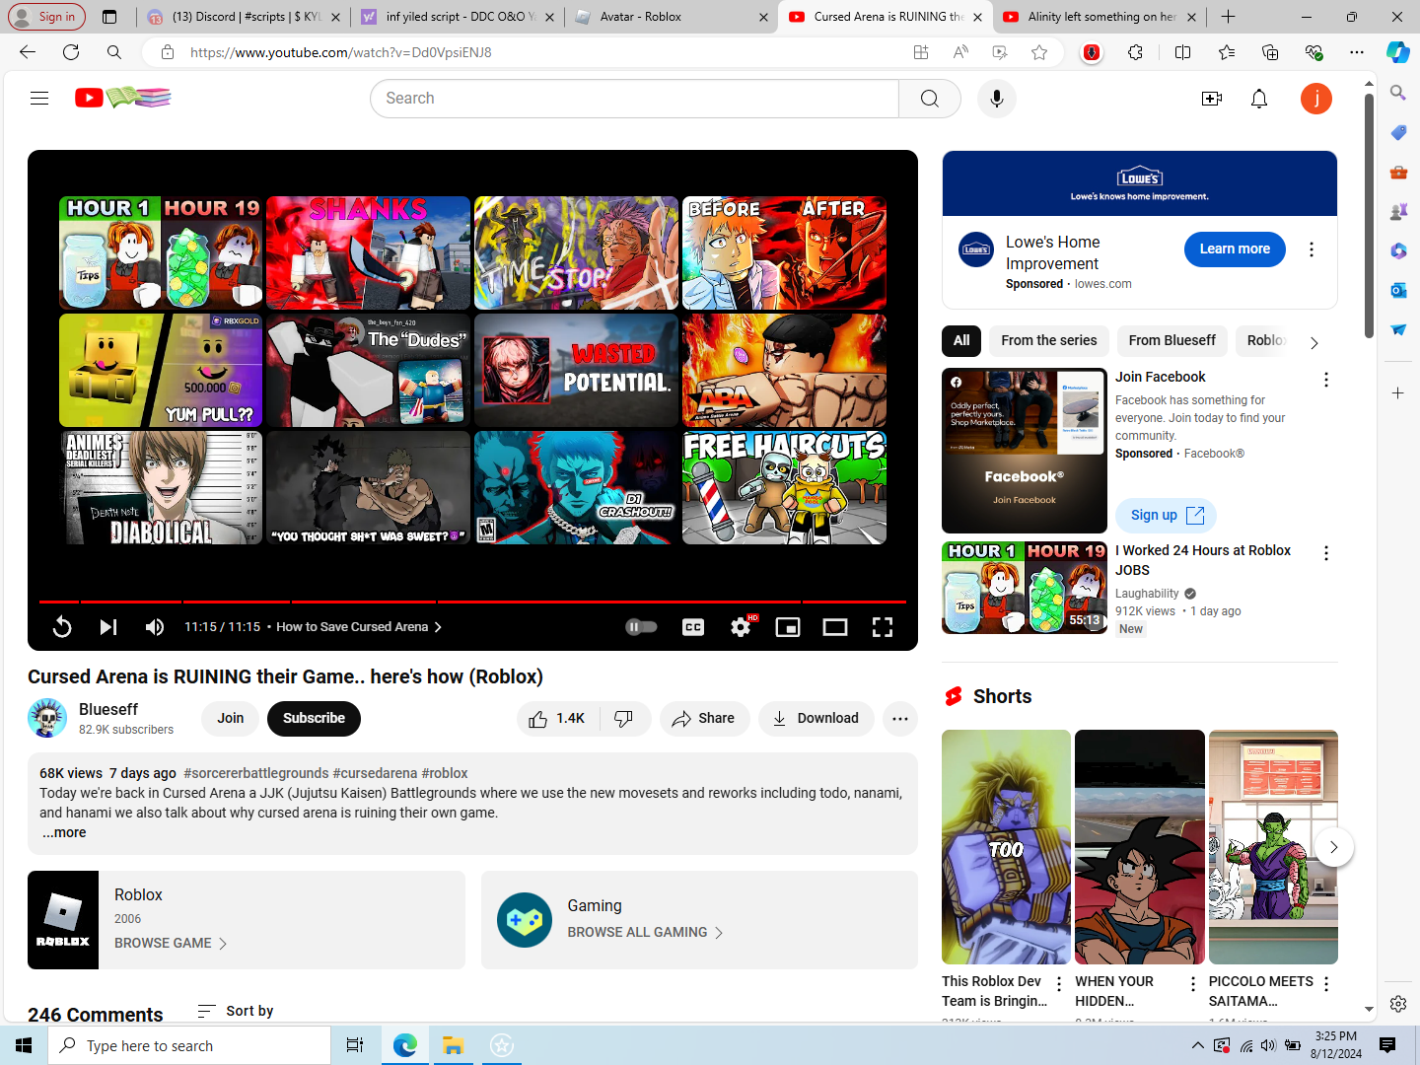Click the FREE HAIRCUTS end screen video
The height and width of the screenshot is (1065, 1420).
click(784, 488)
